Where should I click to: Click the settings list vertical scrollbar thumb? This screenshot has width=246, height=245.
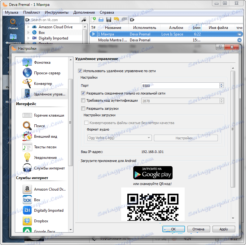[71, 122]
